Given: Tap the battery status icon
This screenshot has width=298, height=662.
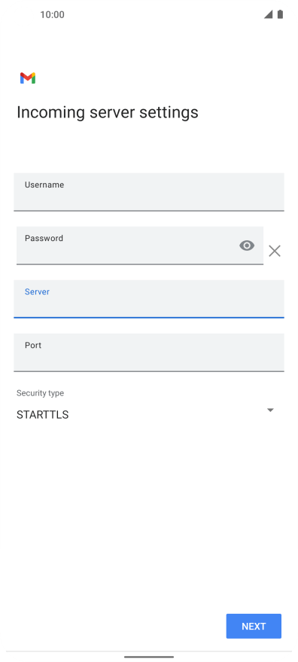Looking at the screenshot, I should pyautogui.click(x=280, y=14).
